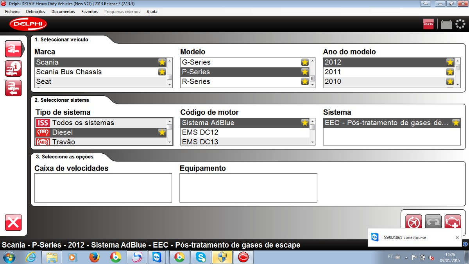Select EMS DC12 engine code
The height and width of the screenshot is (264, 469).
pyautogui.click(x=245, y=132)
